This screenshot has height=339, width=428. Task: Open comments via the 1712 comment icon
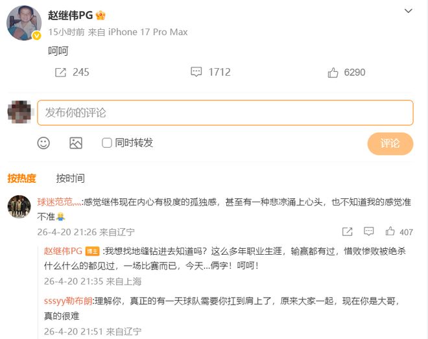click(196, 73)
